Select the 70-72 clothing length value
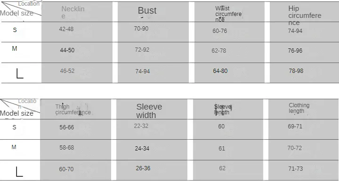This screenshot has height=182, width=339. (294, 148)
